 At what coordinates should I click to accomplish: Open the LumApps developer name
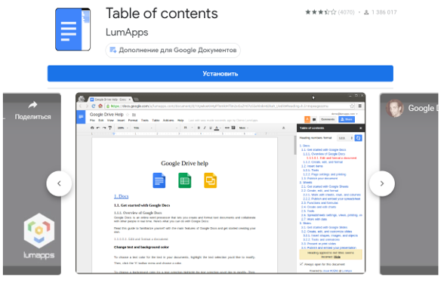click(127, 32)
